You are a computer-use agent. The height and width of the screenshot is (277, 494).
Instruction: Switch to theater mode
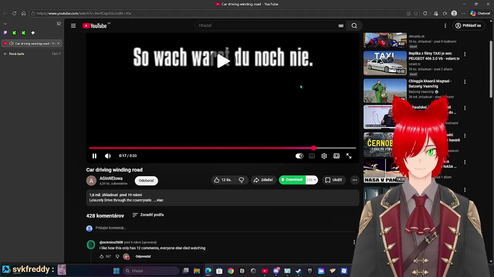pyautogui.click(x=337, y=156)
